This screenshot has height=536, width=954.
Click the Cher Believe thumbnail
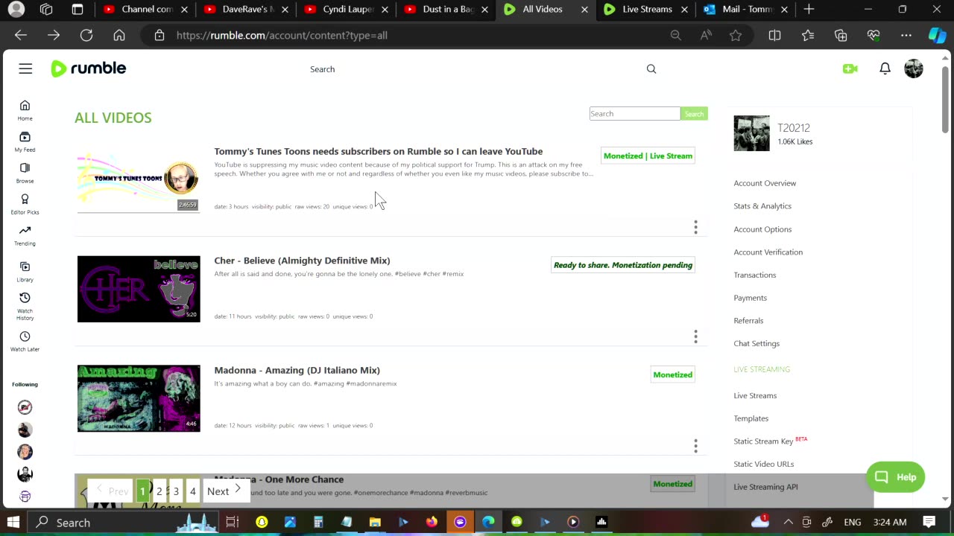139,289
